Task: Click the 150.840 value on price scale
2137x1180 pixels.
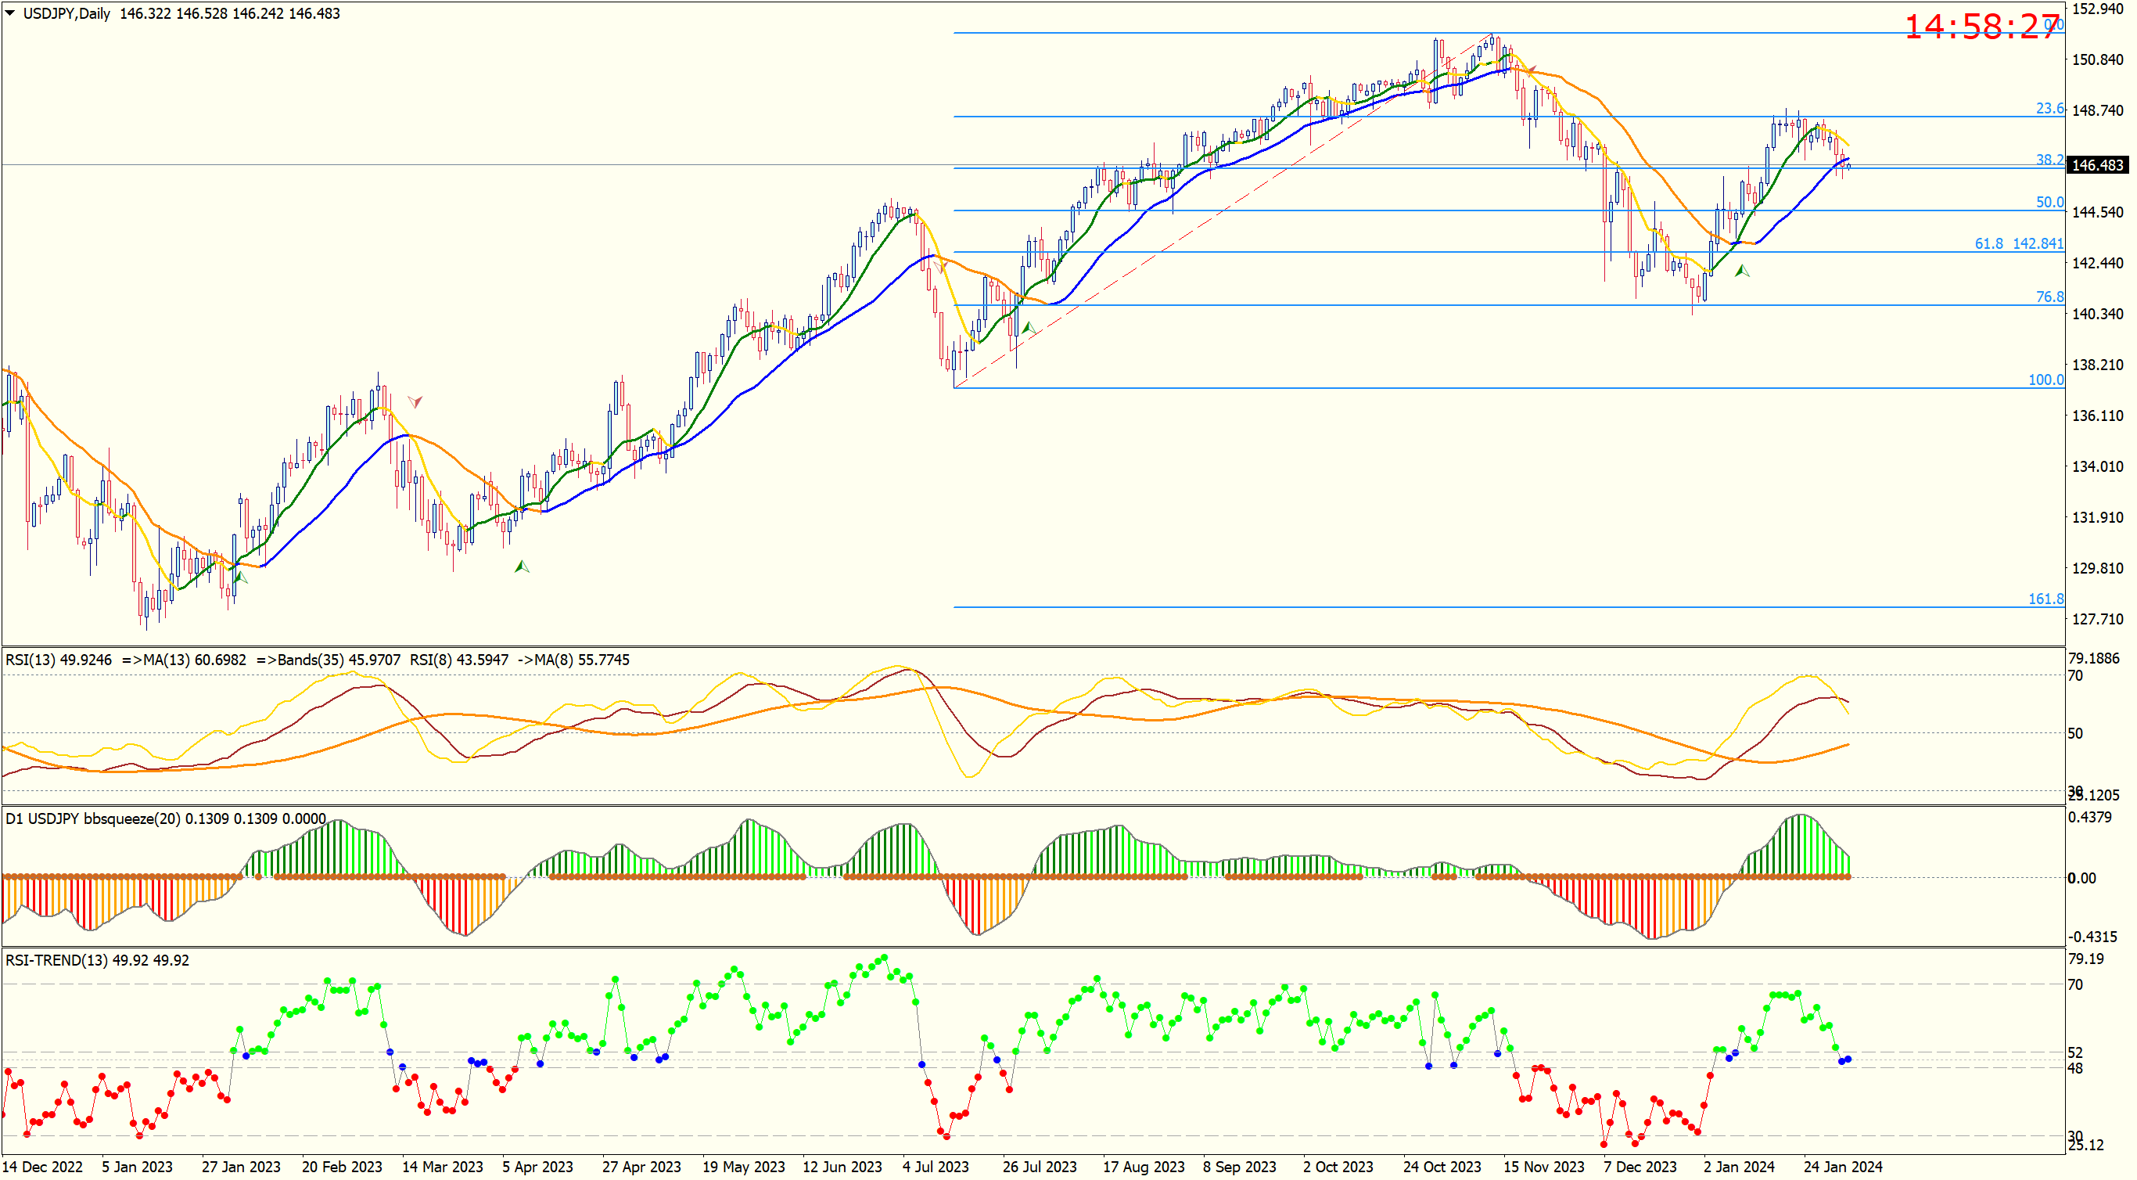Action: pyautogui.click(x=2097, y=59)
